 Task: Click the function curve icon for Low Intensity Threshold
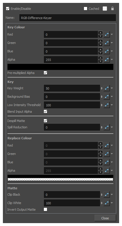(x=107, y=105)
